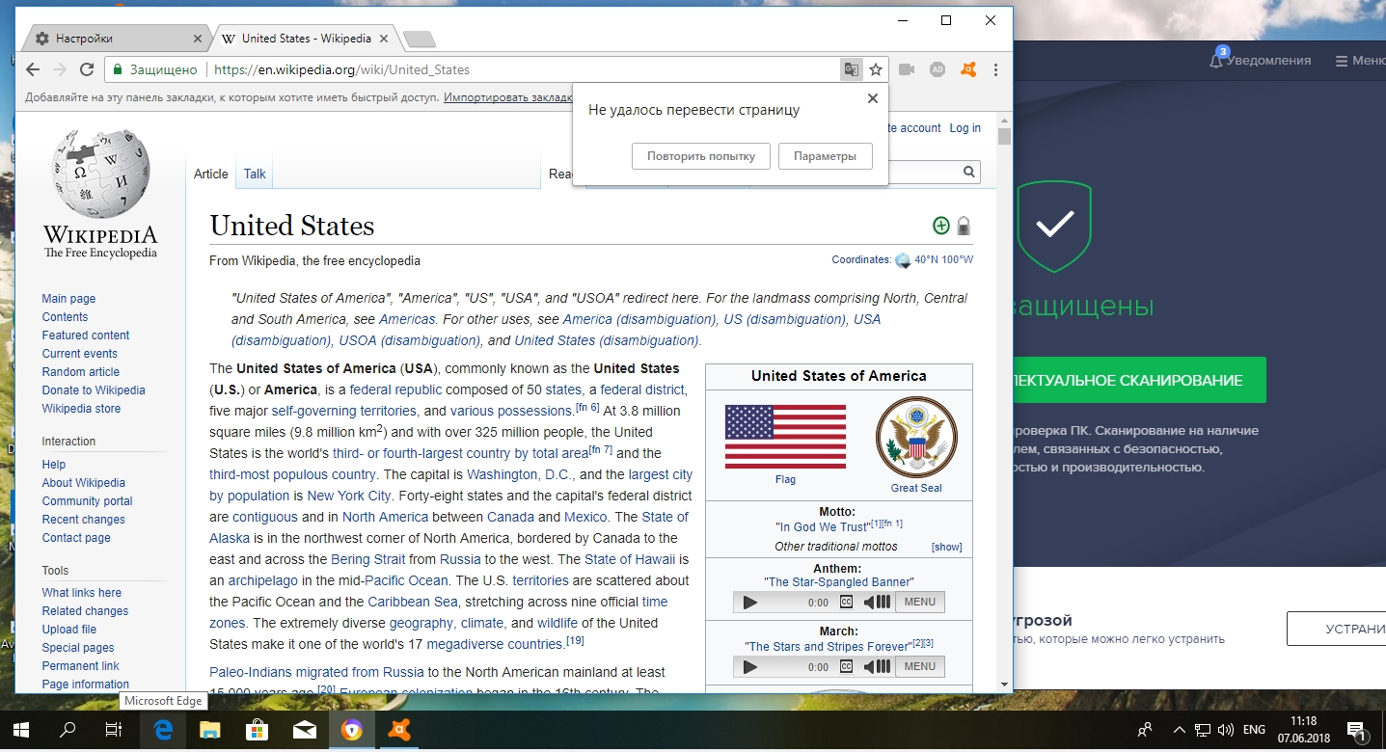Click the semi-protected padlock icon by title

[964, 226]
